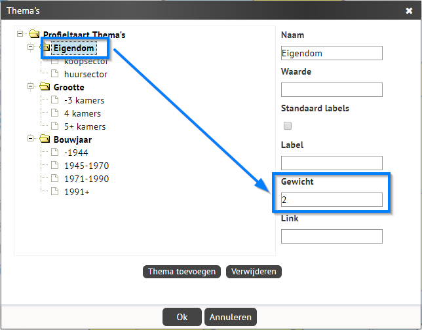Select the koopsector item
This screenshot has width=422, height=330.
pos(86,62)
